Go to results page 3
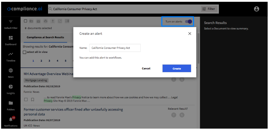 (49, 61)
